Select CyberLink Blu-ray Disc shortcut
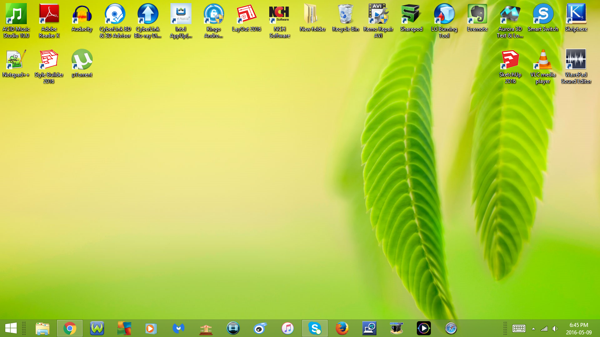Image resolution: width=600 pixels, height=337 pixels. pos(148,21)
